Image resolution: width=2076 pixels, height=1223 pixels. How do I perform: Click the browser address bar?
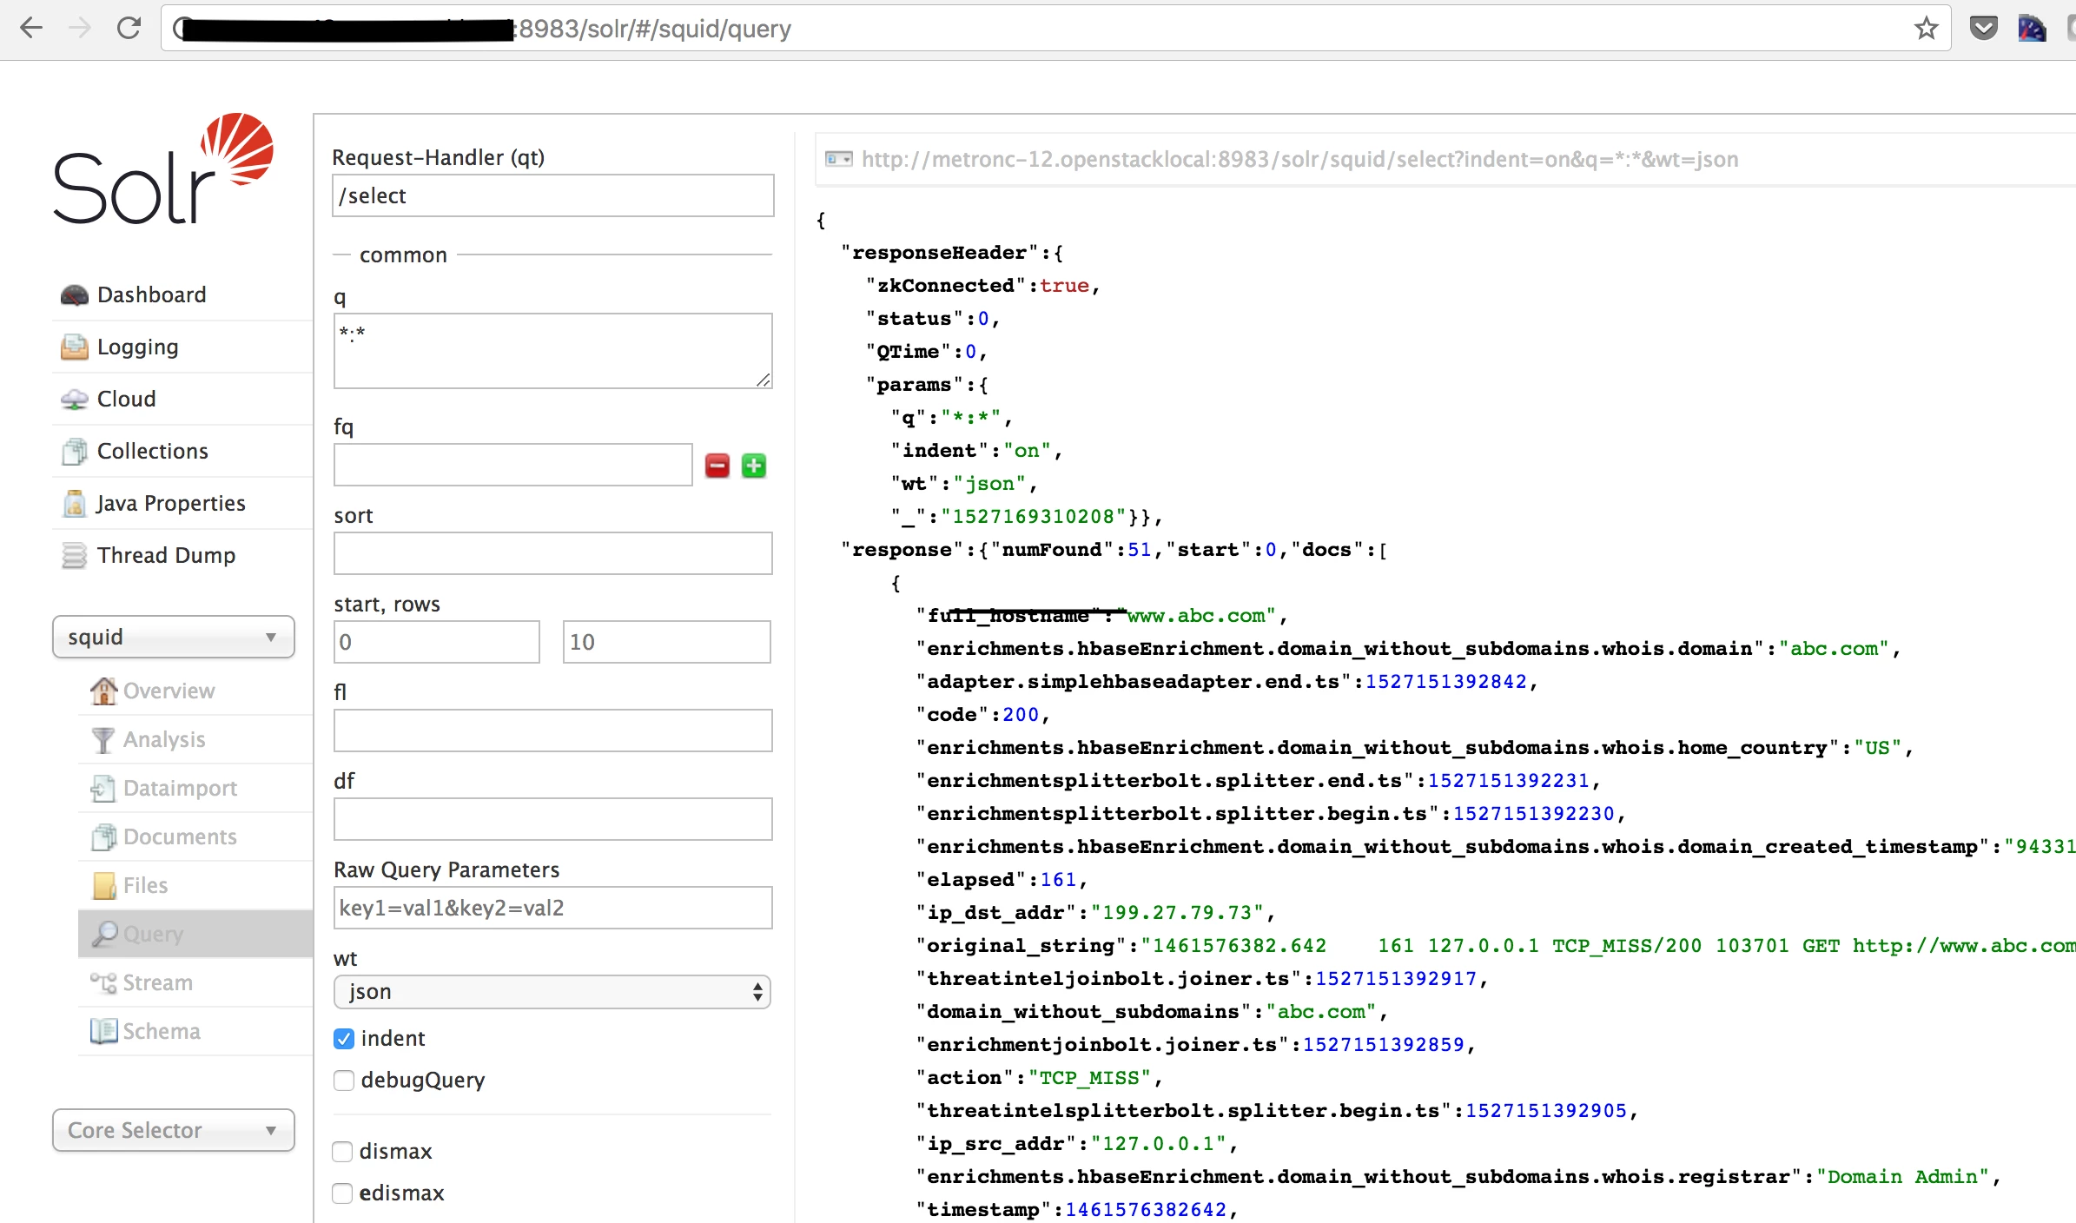[x=1055, y=29]
